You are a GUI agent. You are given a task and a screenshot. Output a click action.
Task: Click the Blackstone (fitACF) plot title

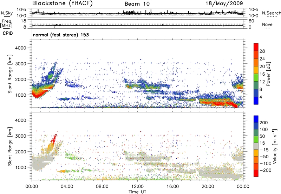(62, 3)
